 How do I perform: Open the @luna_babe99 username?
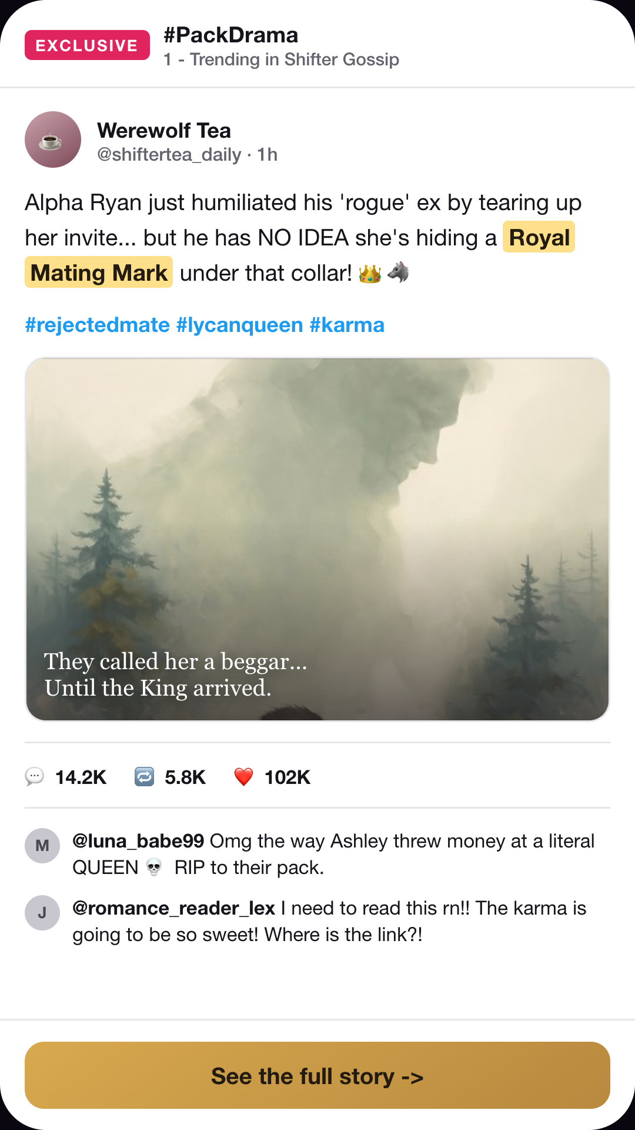pos(138,841)
